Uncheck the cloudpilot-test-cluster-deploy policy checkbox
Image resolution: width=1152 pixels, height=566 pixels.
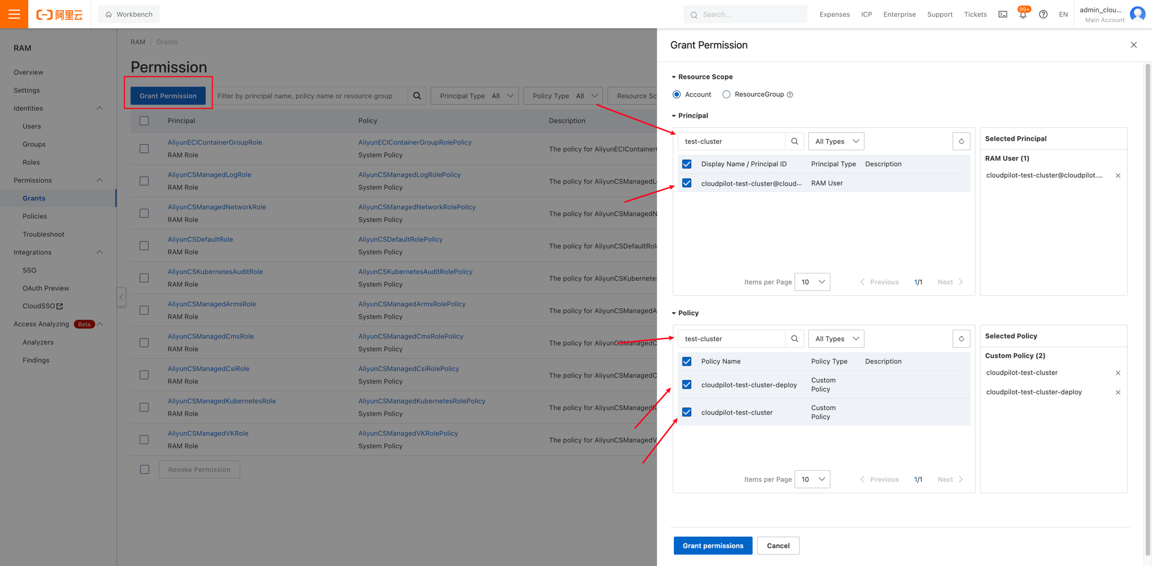687,384
